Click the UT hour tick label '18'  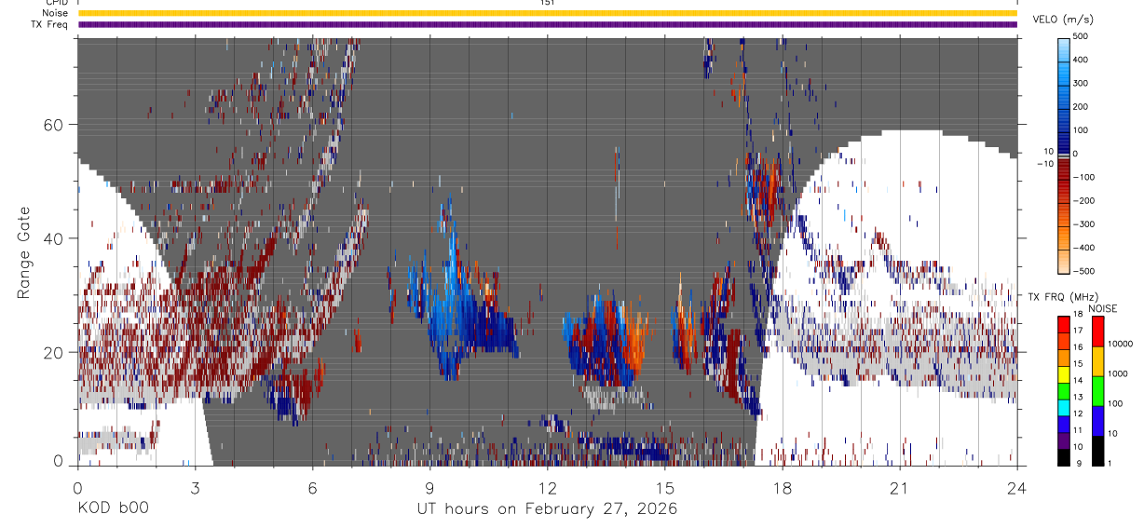(782, 488)
